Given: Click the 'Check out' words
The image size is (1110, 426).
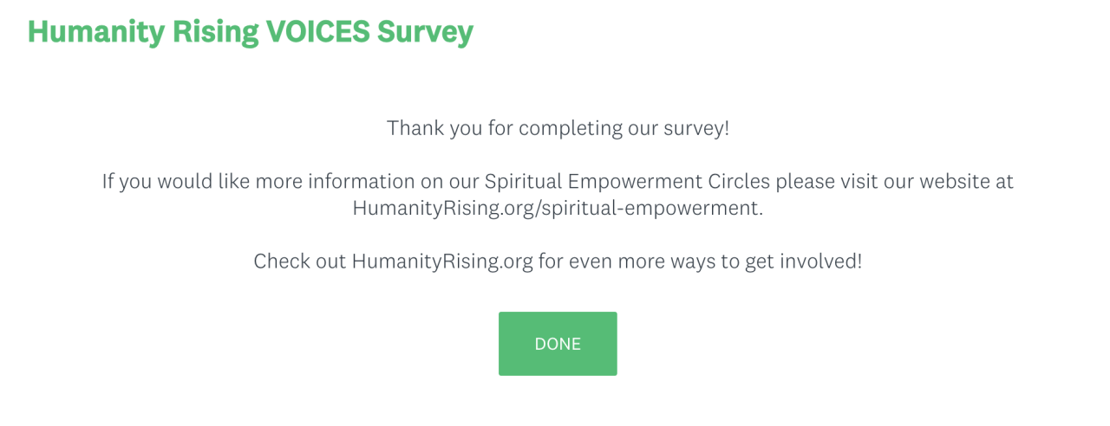Looking at the screenshot, I should click(299, 261).
